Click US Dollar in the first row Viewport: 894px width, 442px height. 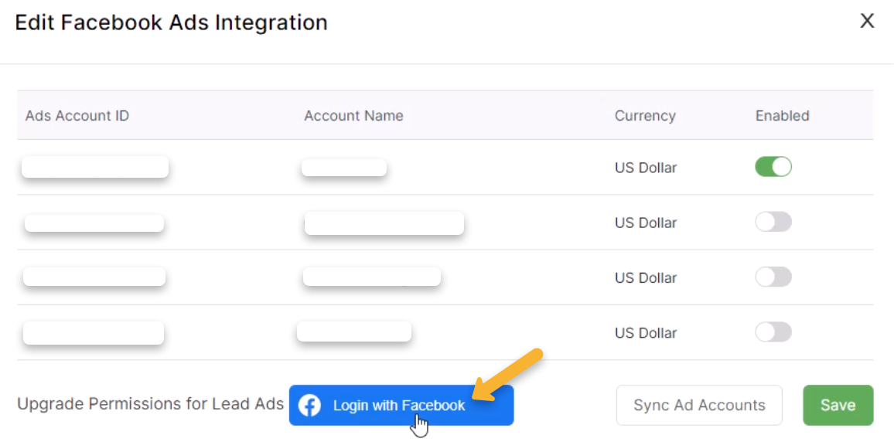tap(646, 168)
